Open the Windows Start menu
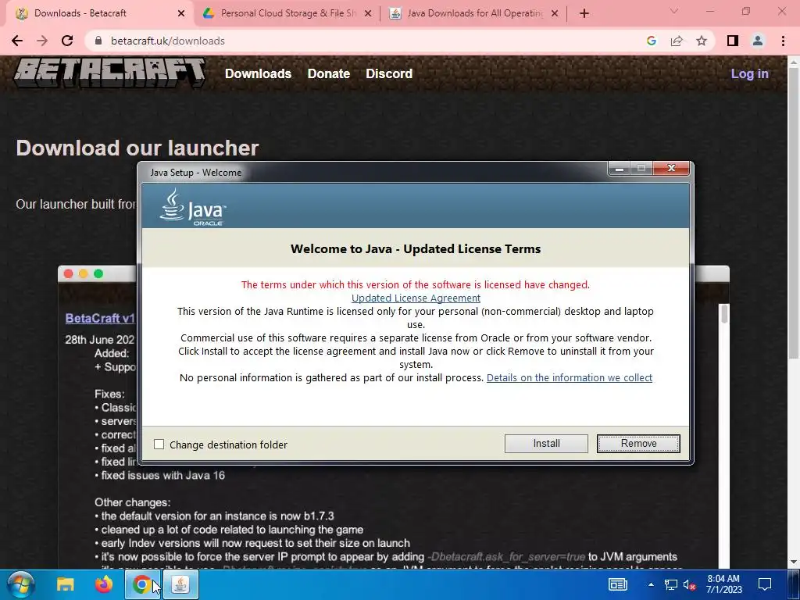The width and height of the screenshot is (800, 600). tap(20, 584)
